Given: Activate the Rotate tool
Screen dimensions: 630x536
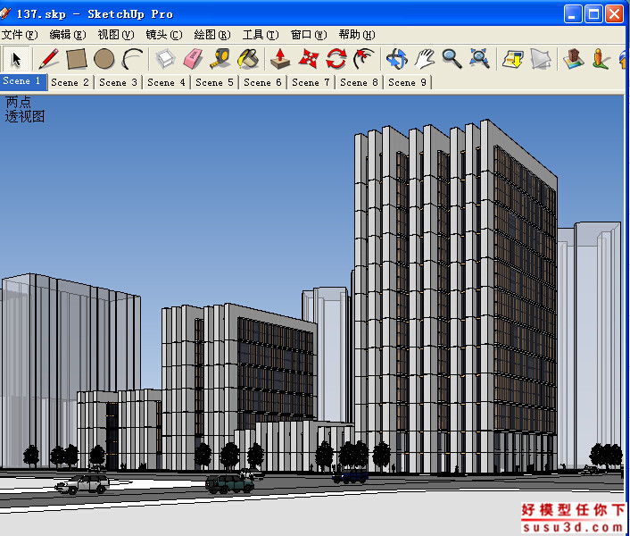Looking at the screenshot, I should 336,59.
